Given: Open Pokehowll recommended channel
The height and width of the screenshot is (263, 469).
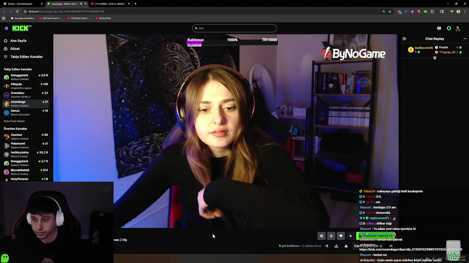Looking at the screenshot, I should click(x=26, y=145).
